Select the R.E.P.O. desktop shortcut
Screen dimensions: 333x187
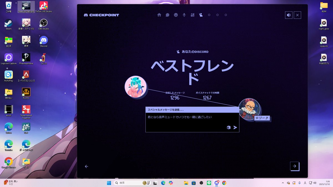[26, 94]
